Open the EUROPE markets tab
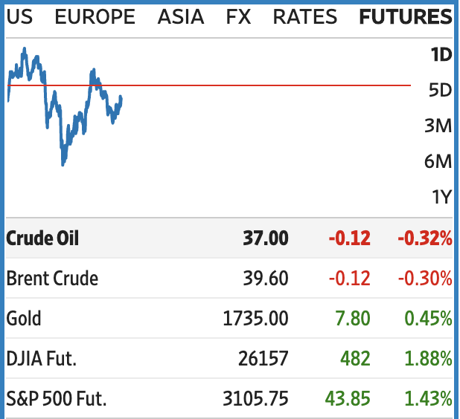This screenshot has height=419, width=460. point(95,16)
